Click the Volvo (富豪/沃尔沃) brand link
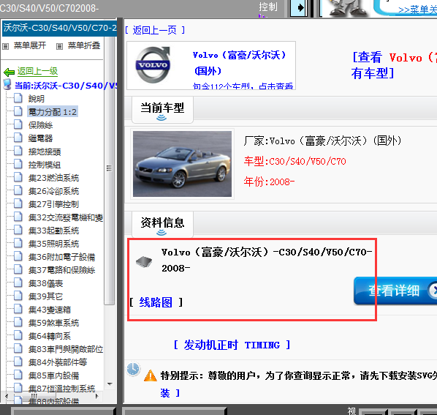437x415 pixels. click(240, 63)
